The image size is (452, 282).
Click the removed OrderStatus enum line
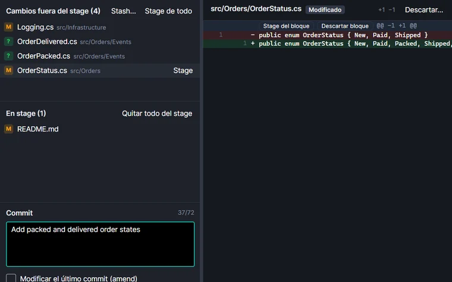(x=328, y=35)
